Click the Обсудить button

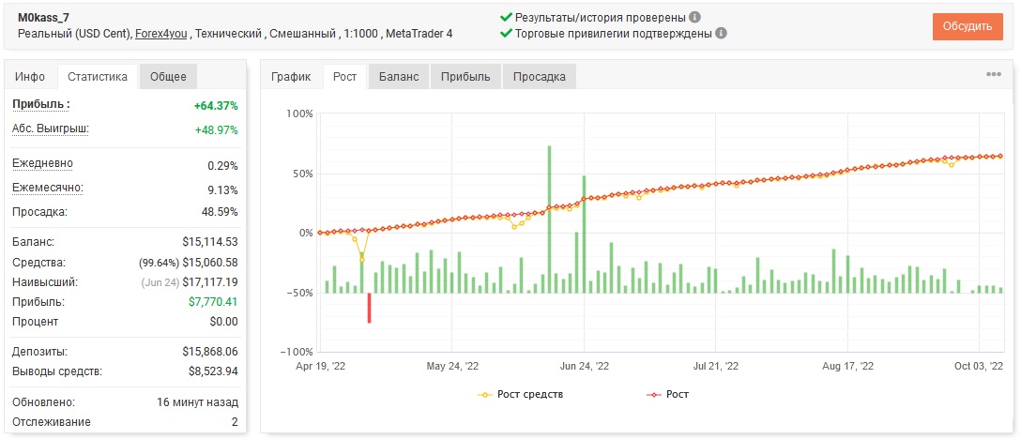point(968,26)
